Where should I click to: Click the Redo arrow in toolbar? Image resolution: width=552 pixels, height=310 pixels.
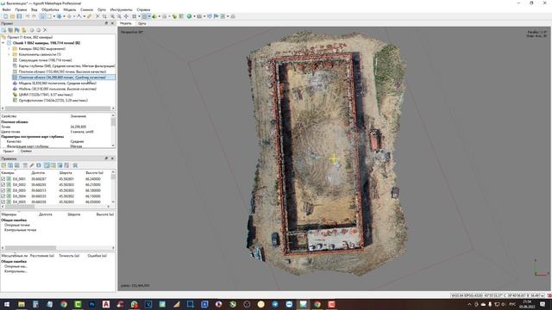click(34, 16)
